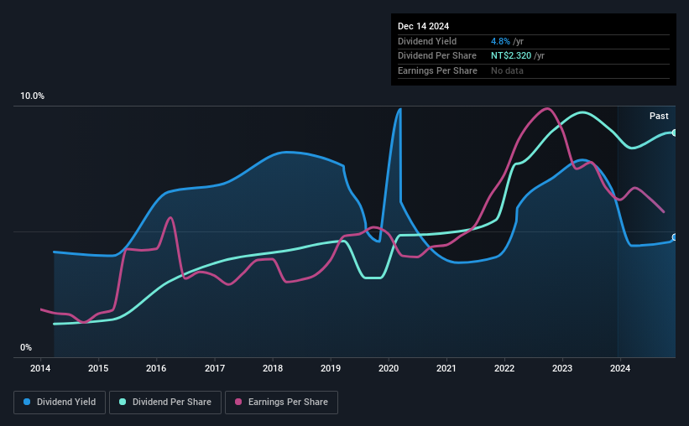
Task: Click the 0% y-axis label
Action: [x=26, y=347]
